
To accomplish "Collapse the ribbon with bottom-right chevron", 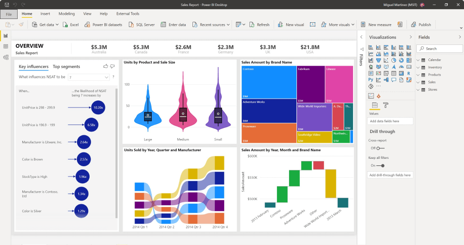I will [x=461, y=28].
